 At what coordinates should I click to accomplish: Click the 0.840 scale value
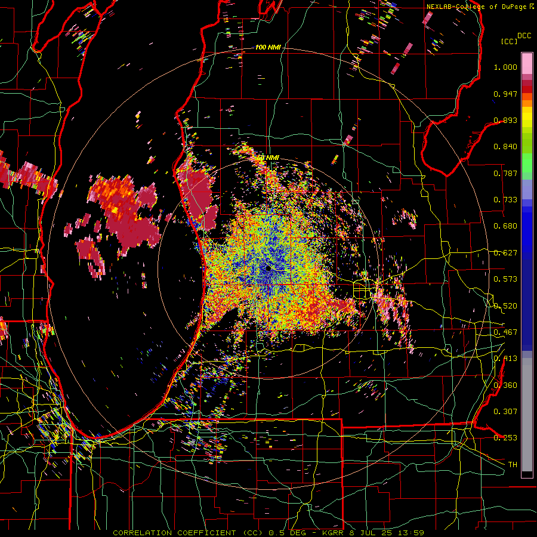[505, 147]
